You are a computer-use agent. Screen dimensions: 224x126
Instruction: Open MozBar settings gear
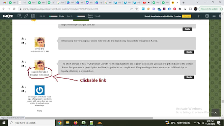click(x=207, y=16)
